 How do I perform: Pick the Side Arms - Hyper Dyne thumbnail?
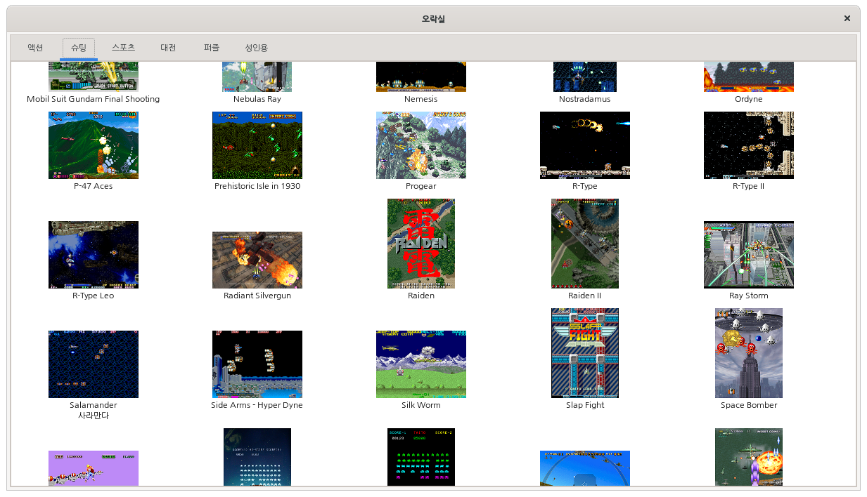coord(257,364)
